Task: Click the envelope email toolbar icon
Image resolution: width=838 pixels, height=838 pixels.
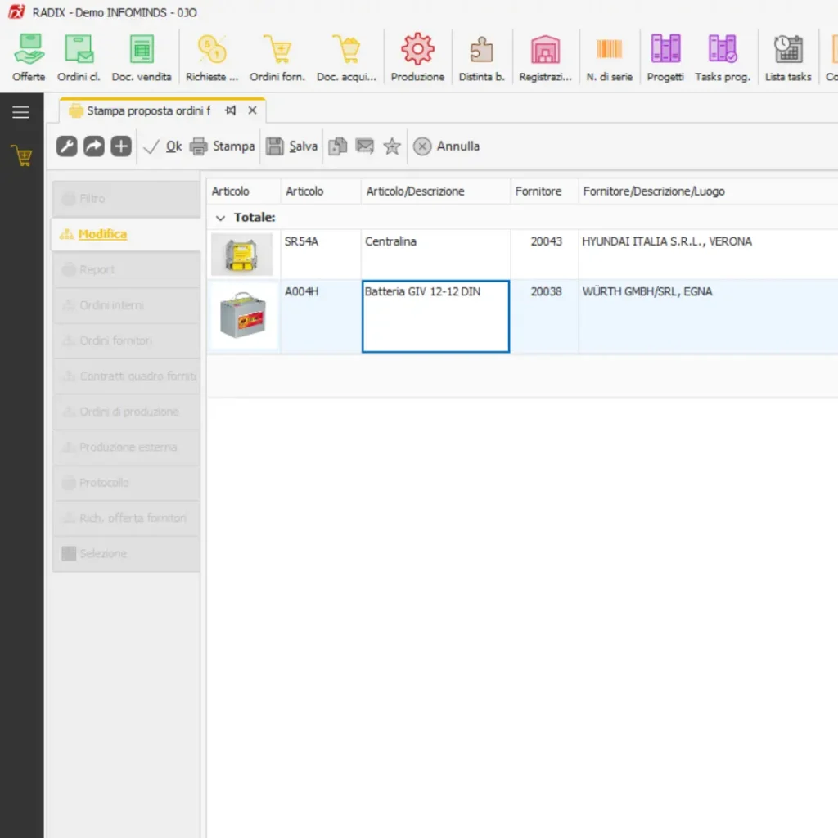Action: pos(365,146)
